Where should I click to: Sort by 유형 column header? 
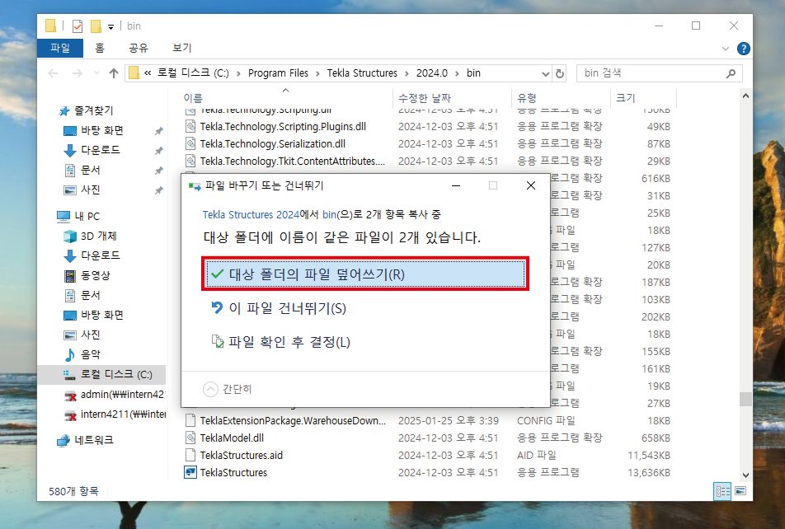[527, 98]
